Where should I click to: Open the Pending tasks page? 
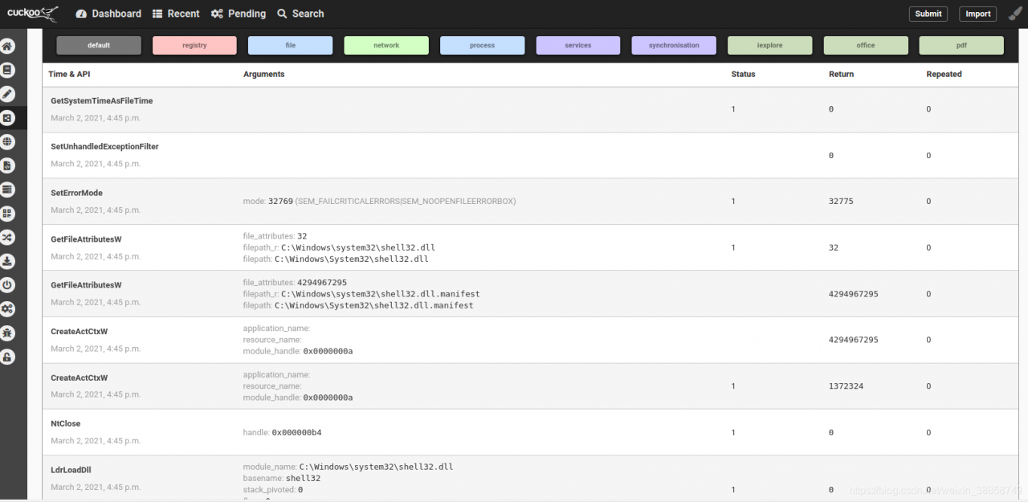239,14
